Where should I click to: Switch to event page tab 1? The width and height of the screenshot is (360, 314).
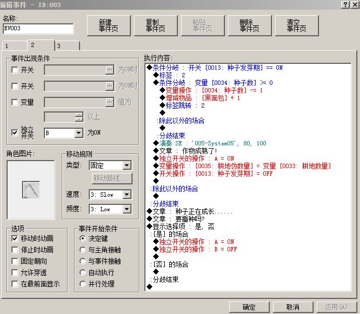(14, 46)
